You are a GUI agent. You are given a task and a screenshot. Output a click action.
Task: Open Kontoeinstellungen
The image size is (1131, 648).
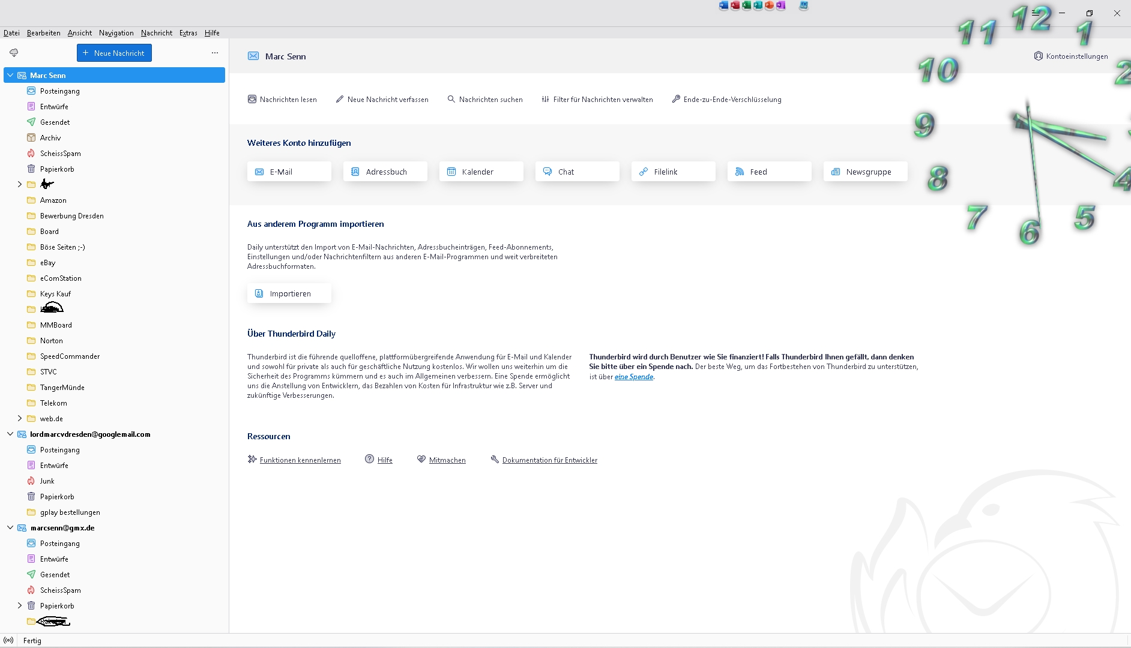[x=1071, y=56]
